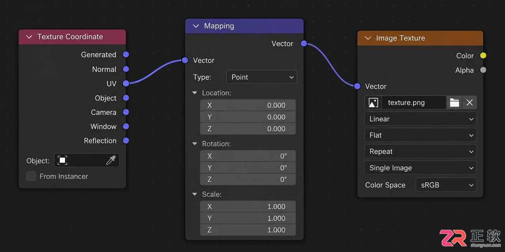The width and height of the screenshot is (505, 252).
Task: Collapse the Texture Coordinate node
Action: coord(29,37)
